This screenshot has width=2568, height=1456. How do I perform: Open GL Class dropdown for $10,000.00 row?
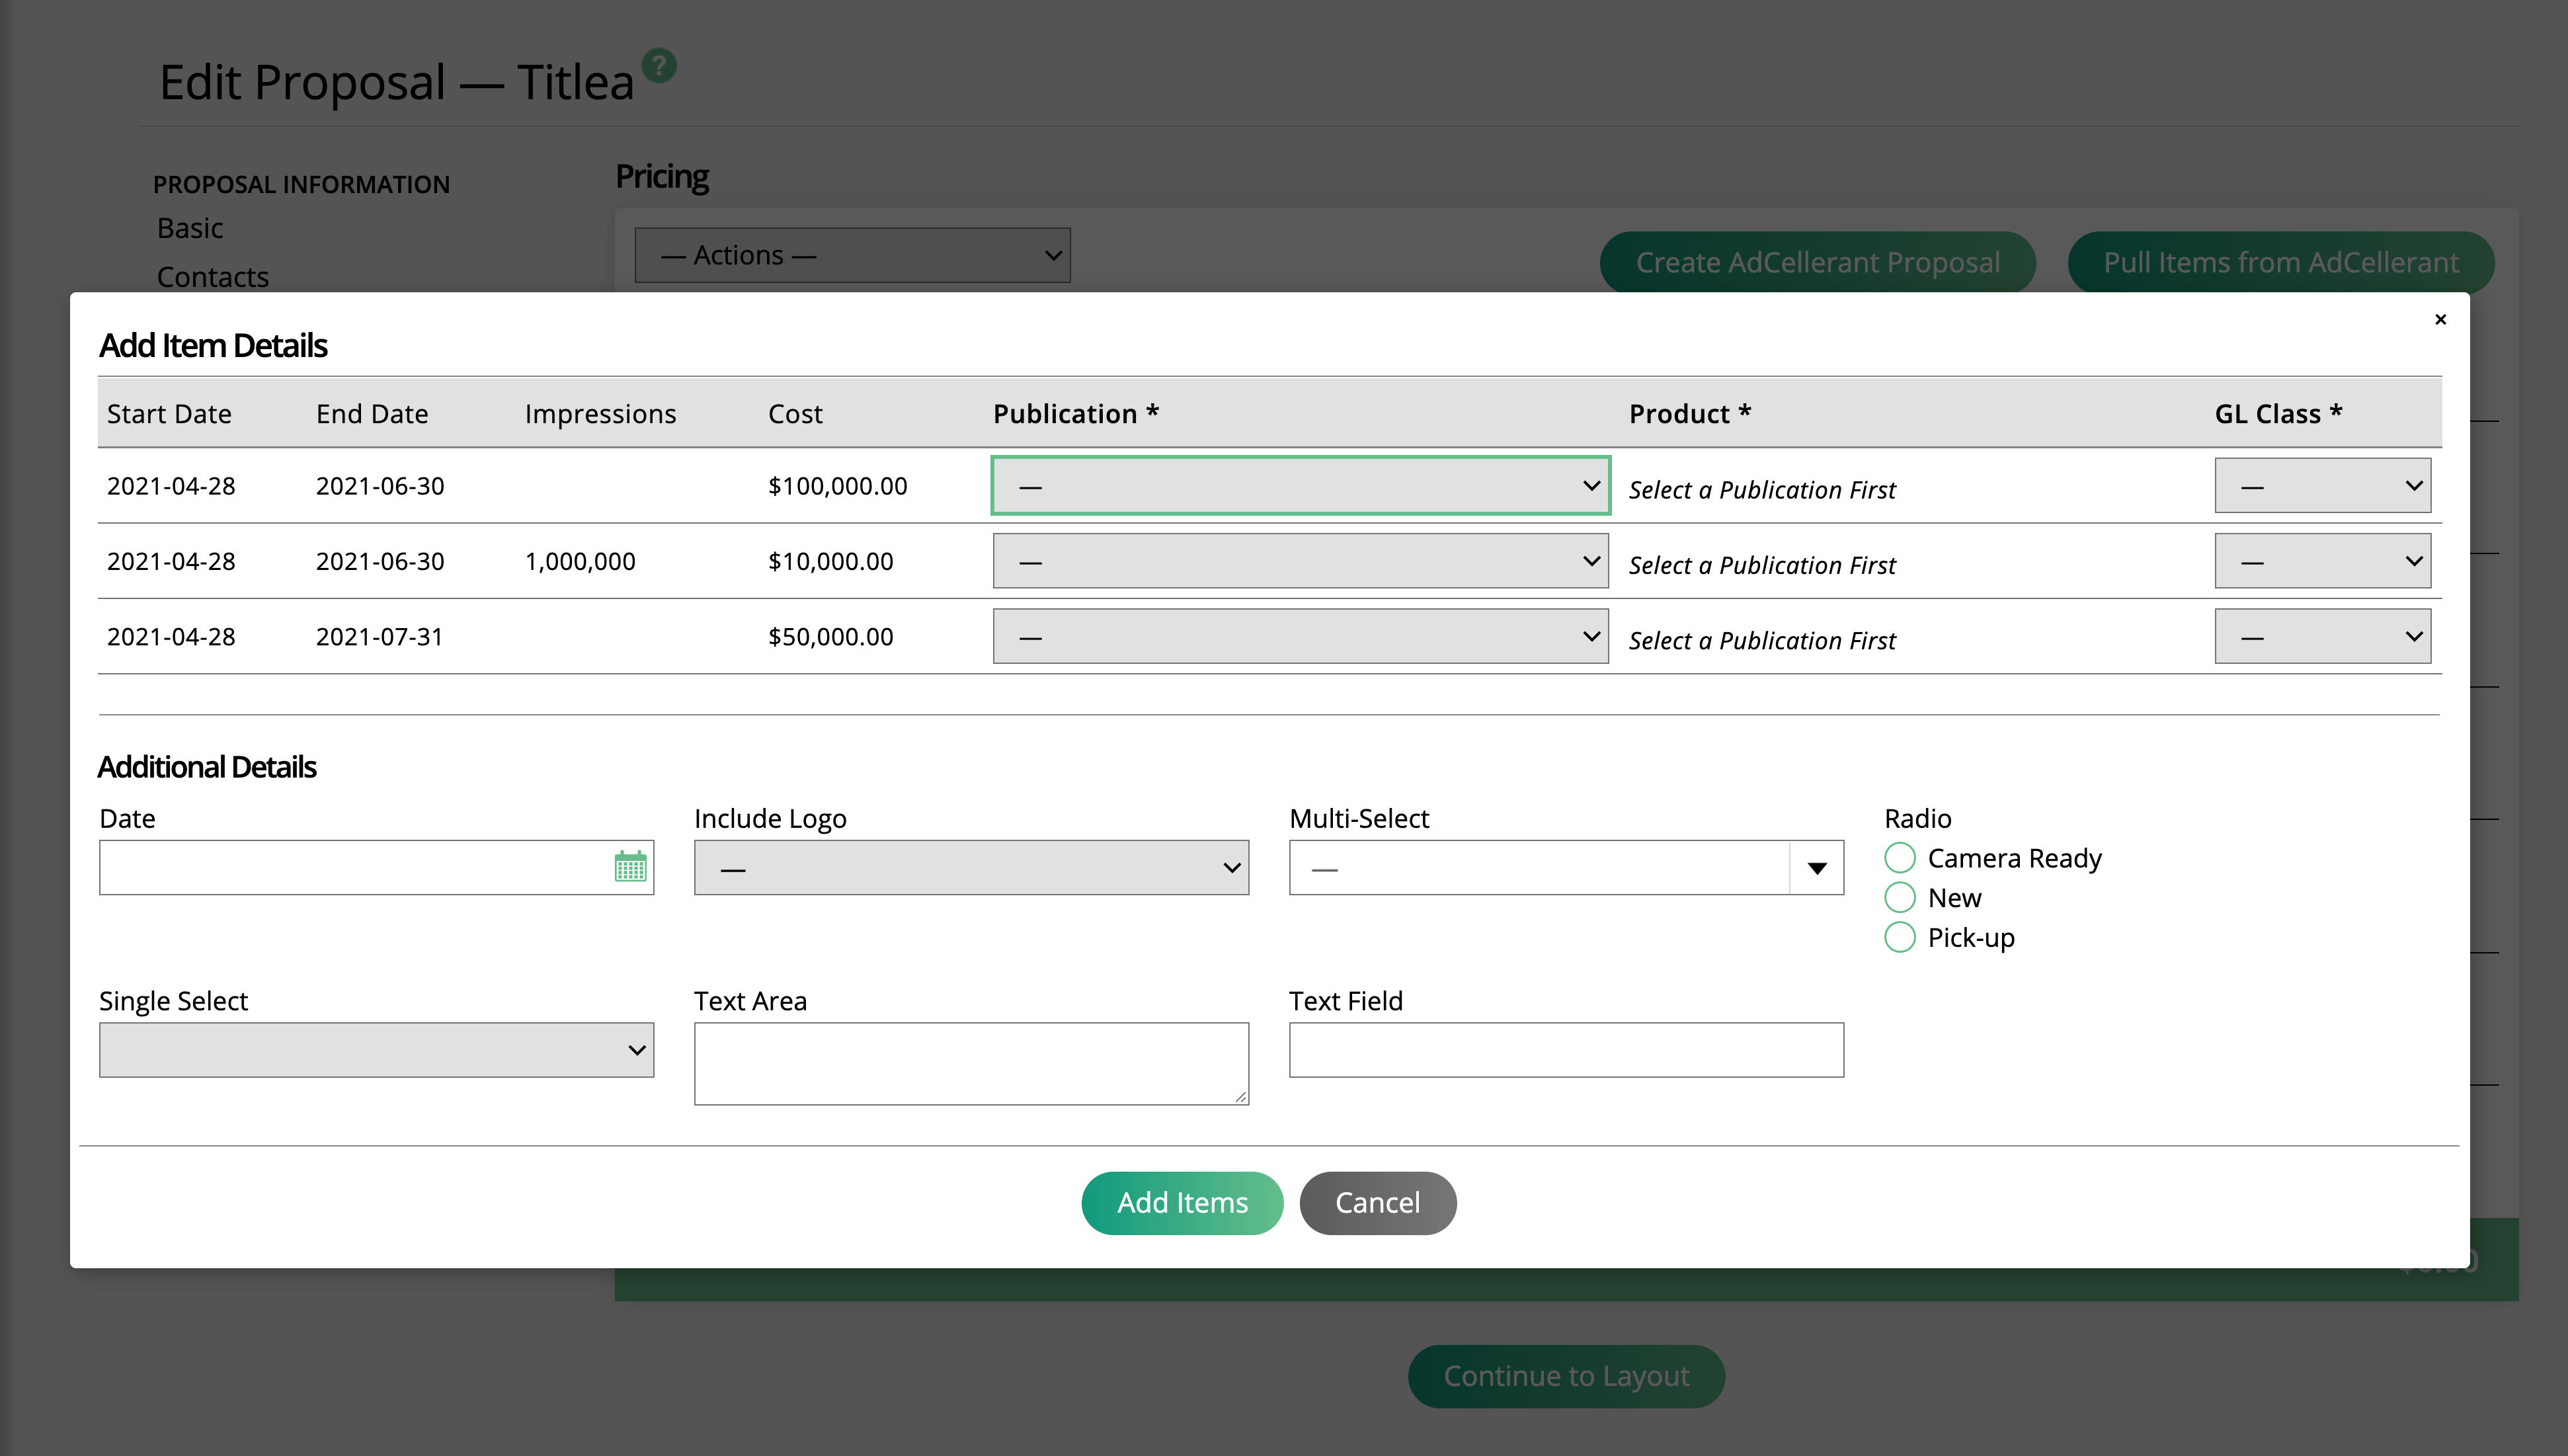[x=2322, y=561]
